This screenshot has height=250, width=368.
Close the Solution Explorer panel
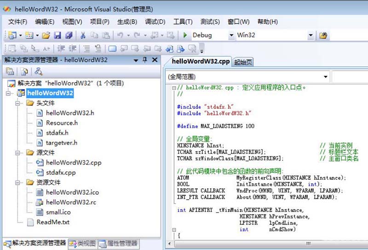click(x=155, y=60)
